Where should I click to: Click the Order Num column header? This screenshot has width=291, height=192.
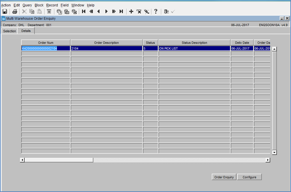click(46, 43)
